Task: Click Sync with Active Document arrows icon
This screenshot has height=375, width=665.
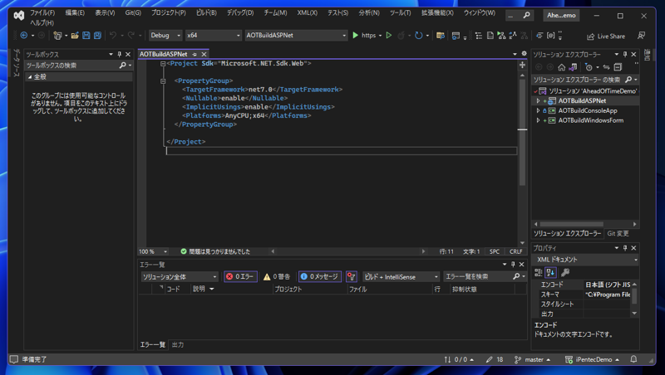Action: pyautogui.click(x=607, y=67)
